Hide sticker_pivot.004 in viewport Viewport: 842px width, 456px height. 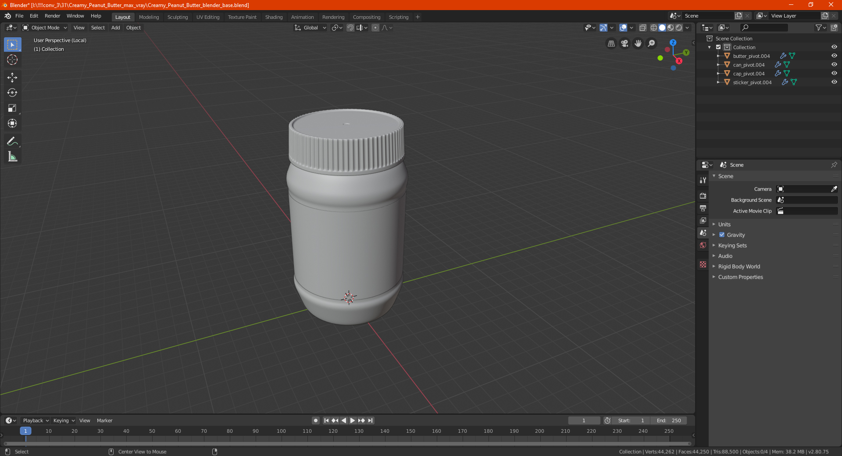tap(834, 82)
